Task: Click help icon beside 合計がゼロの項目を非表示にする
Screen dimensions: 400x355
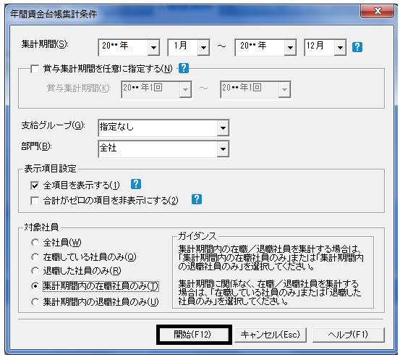Action: pyautogui.click(x=197, y=199)
